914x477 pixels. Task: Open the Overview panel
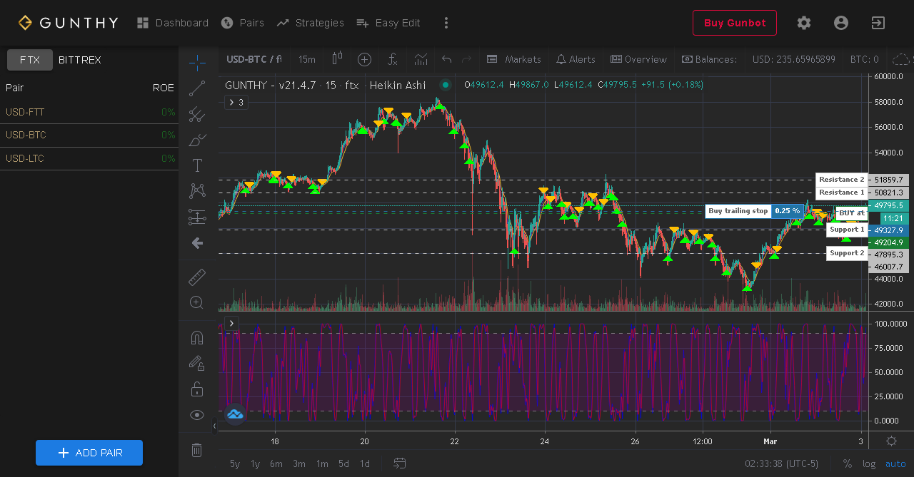click(638, 59)
